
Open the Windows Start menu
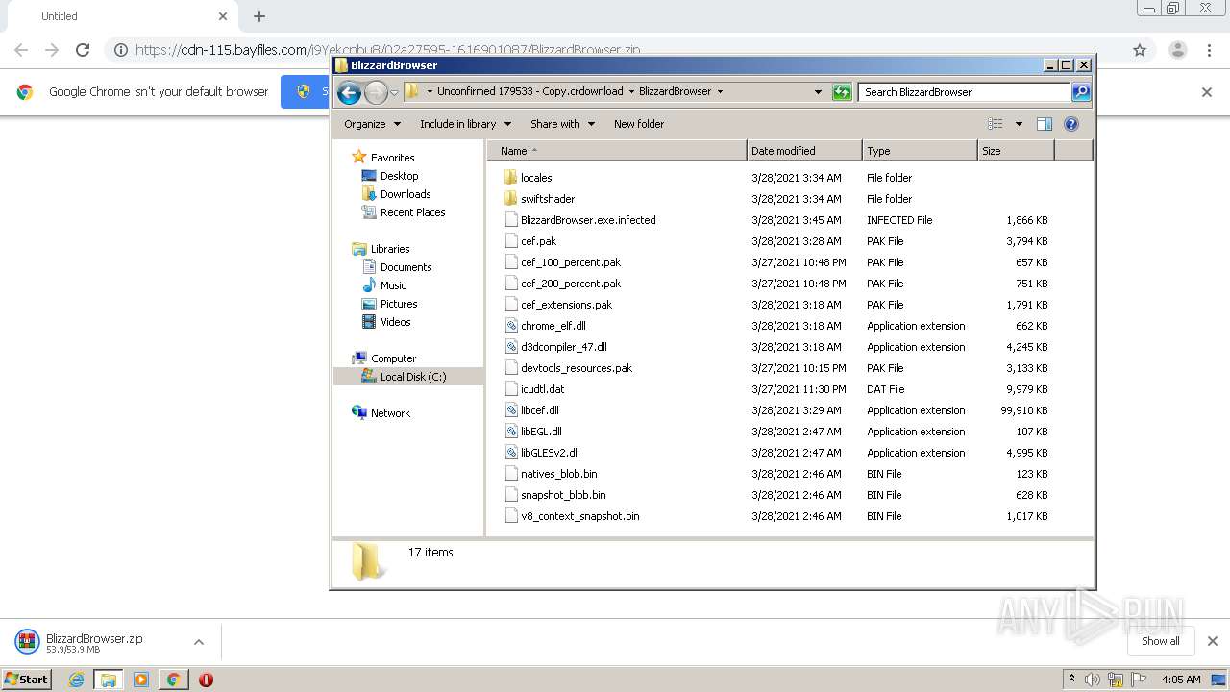tap(26, 680)
